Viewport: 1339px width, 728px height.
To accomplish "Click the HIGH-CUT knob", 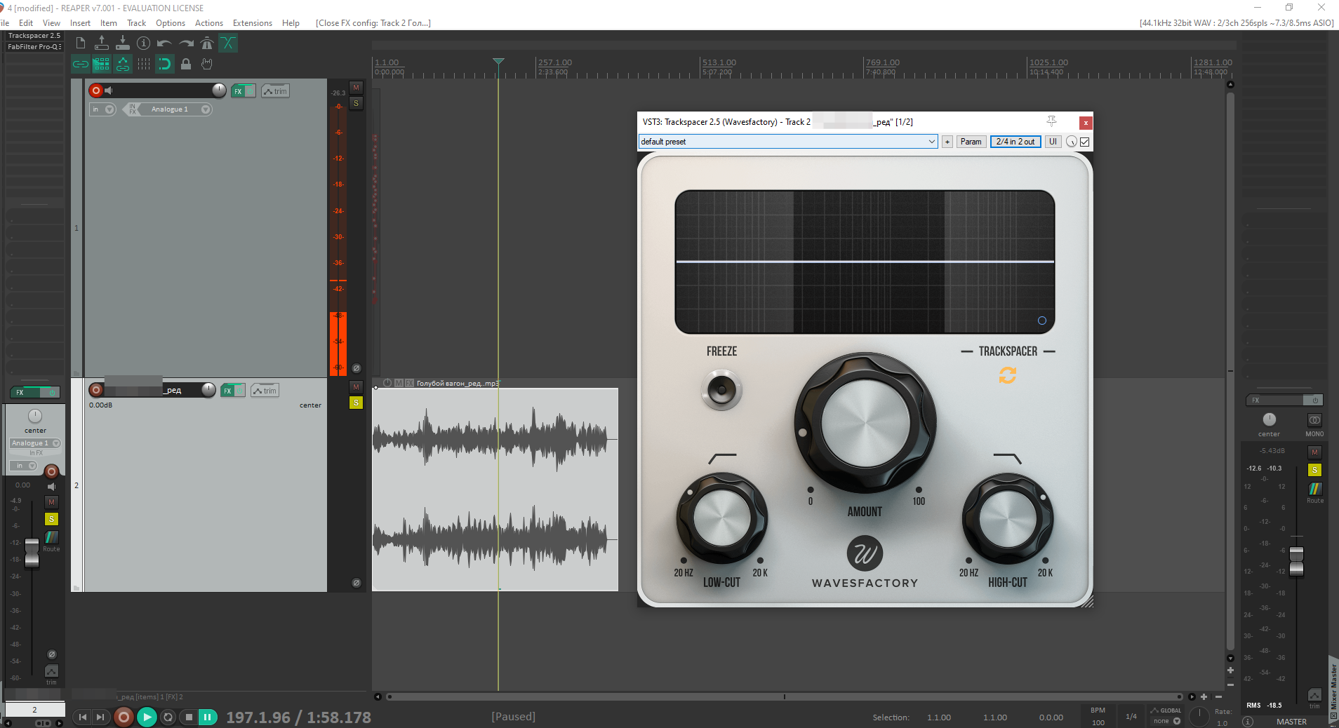I will click(1008, 518).
